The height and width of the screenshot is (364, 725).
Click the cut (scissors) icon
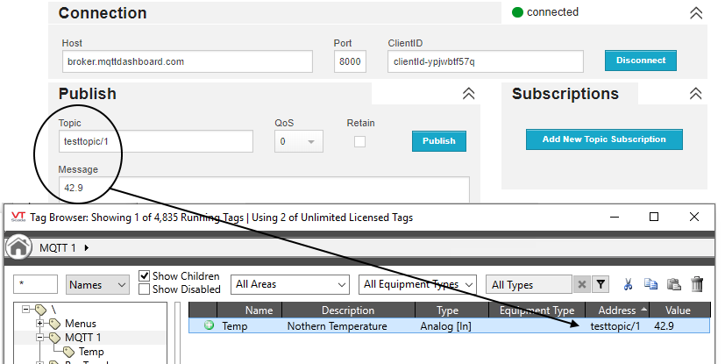pos(628,284)
